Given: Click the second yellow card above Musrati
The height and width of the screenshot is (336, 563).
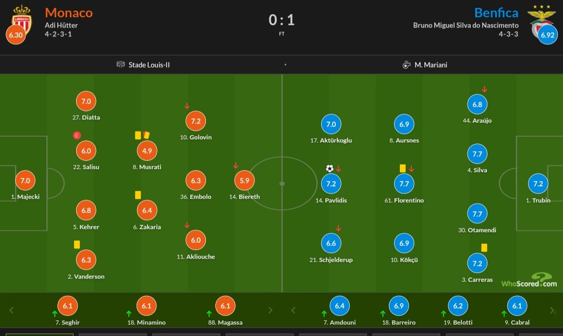Looking at the screenshot, I should pyautogui.click(x=146, y=135).
